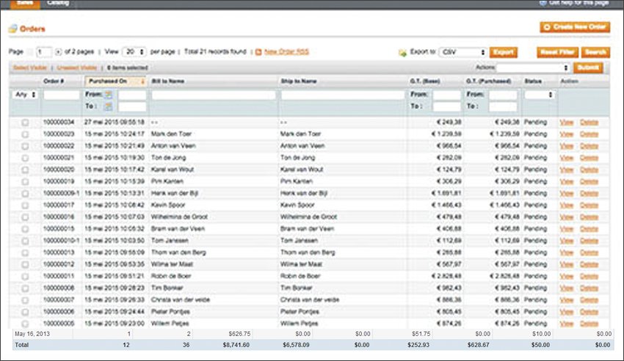Click the page number field
This screenshot has height=361, width=624.
(44, 52)
